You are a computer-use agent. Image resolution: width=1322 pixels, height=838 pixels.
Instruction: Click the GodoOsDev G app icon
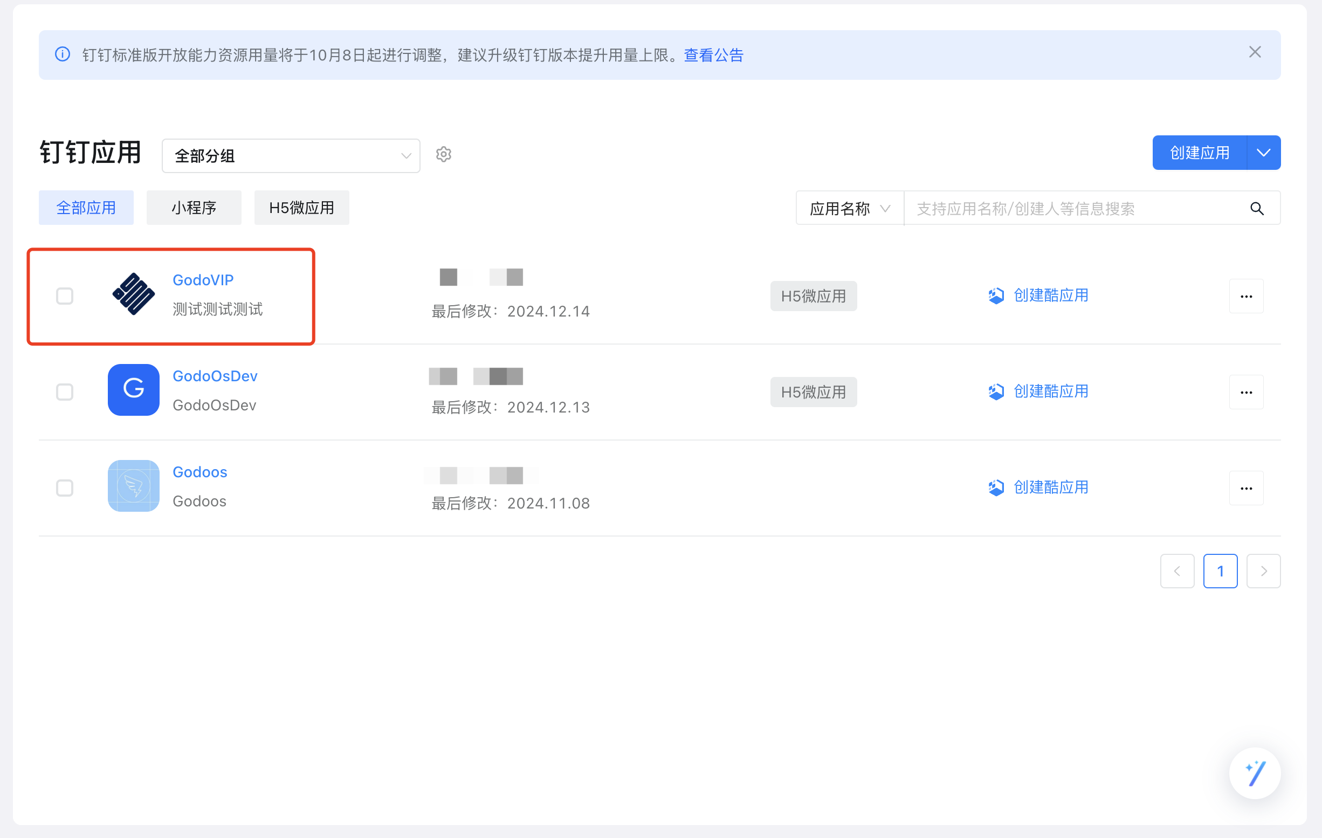click(133, 390)
